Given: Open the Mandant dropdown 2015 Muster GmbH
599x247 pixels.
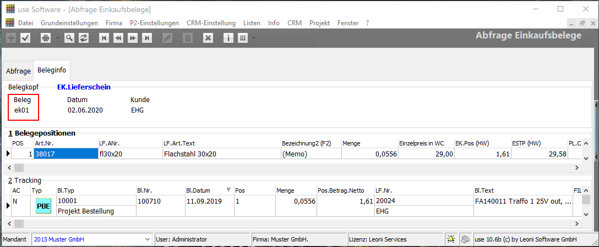Looking at the screenshot, I should pos(92,239).
